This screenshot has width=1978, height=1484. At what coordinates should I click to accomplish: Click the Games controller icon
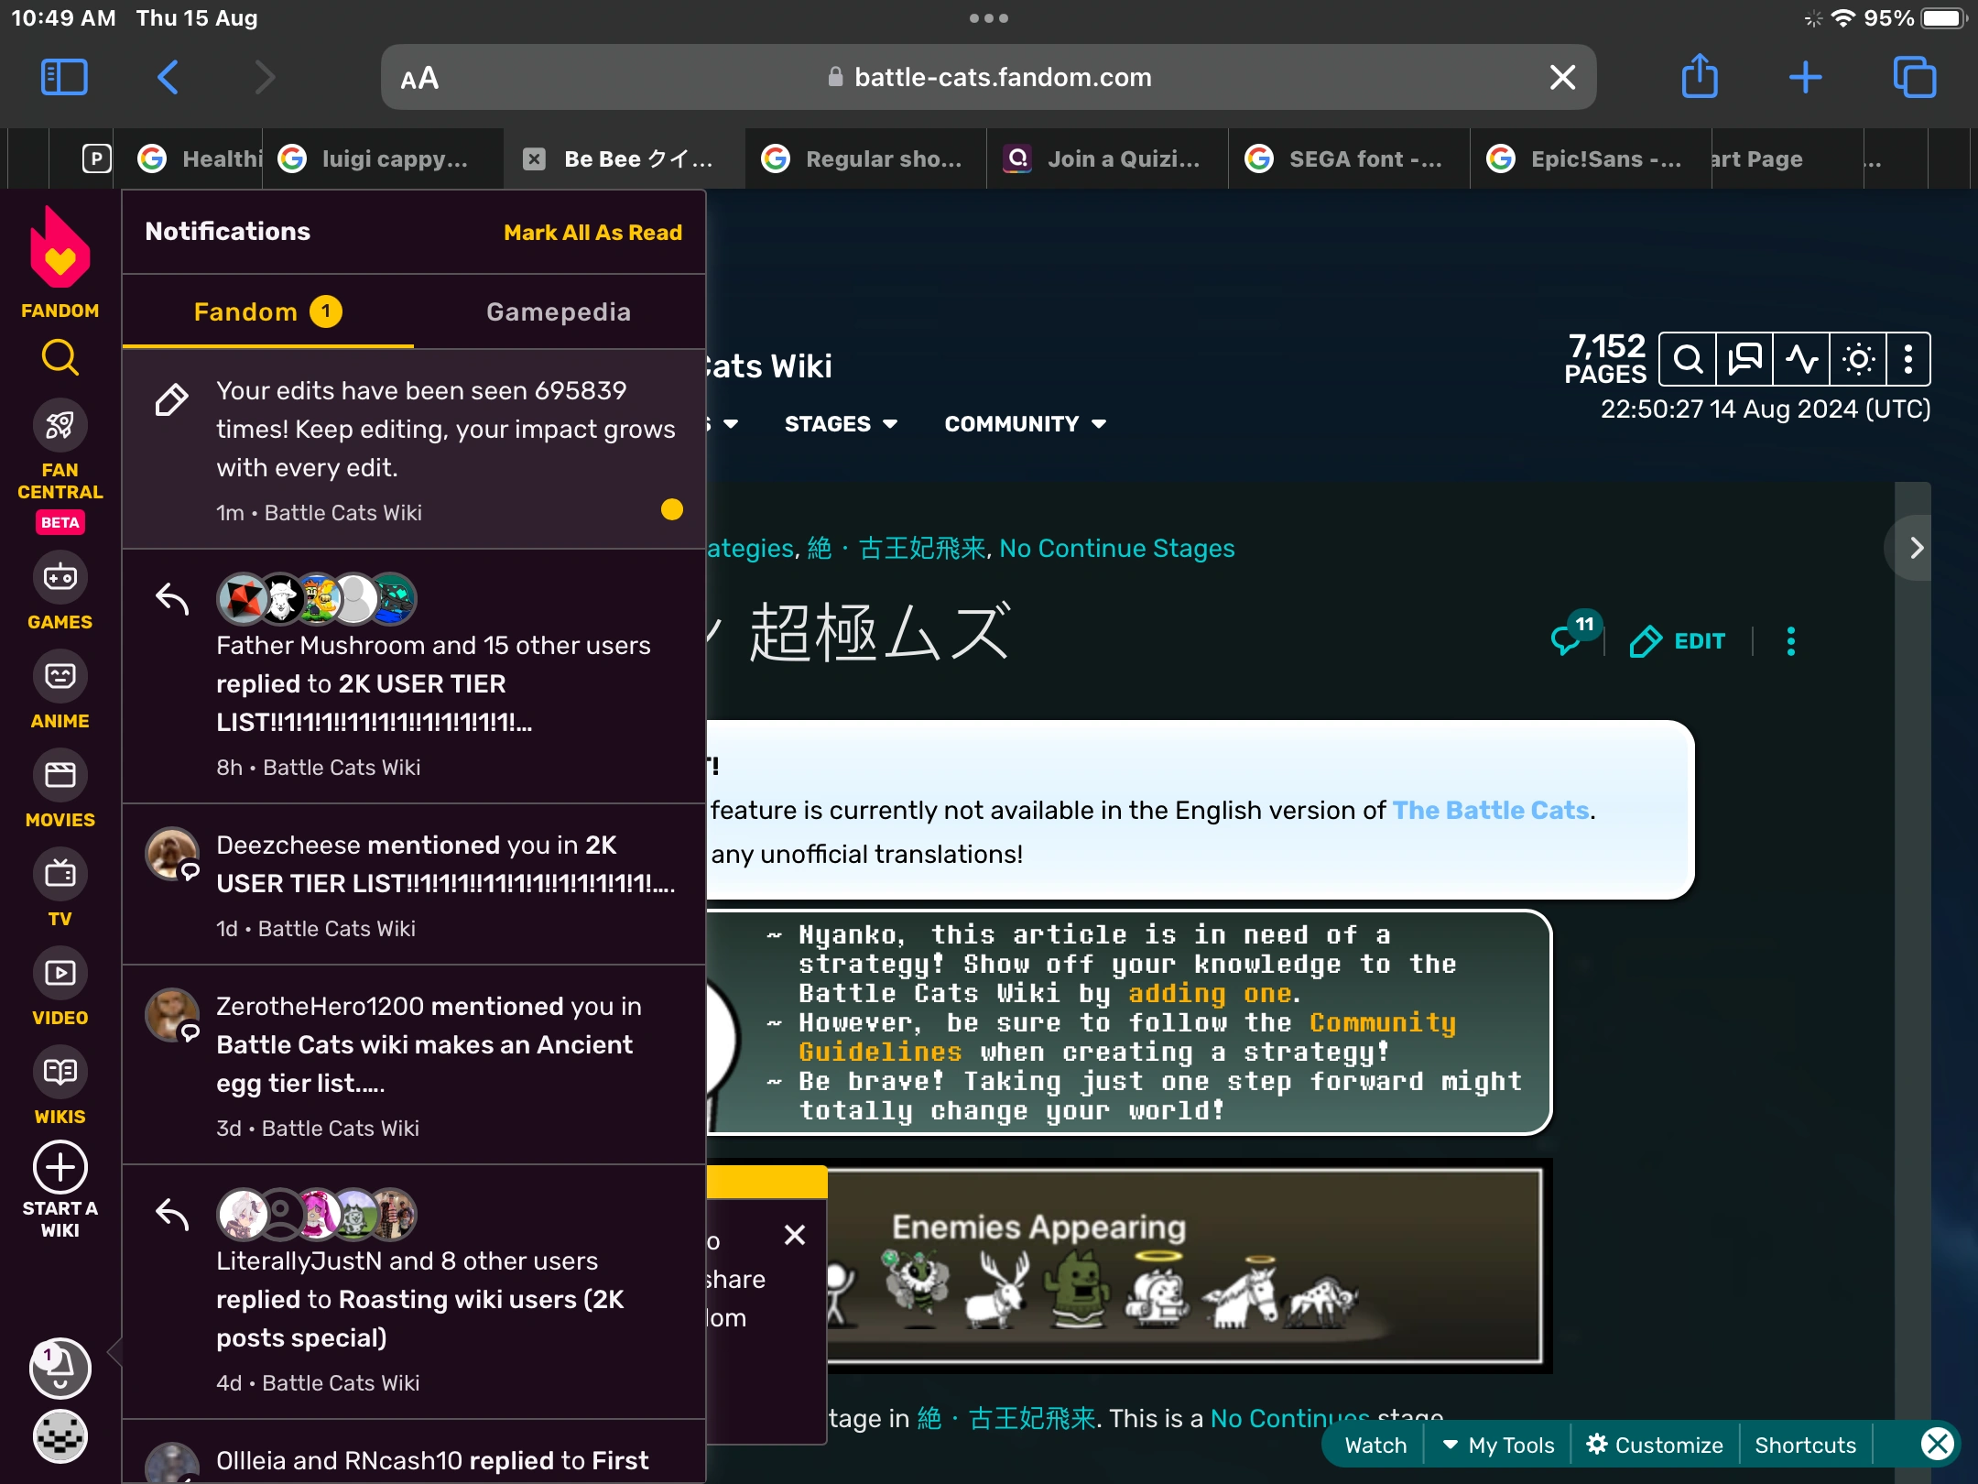[60, 577]
